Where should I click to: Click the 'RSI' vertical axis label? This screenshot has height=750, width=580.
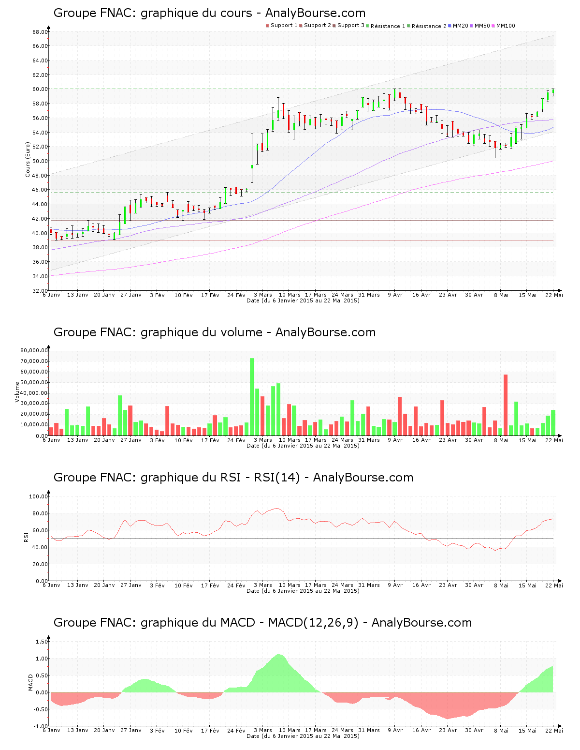click(x=26, y=537)
